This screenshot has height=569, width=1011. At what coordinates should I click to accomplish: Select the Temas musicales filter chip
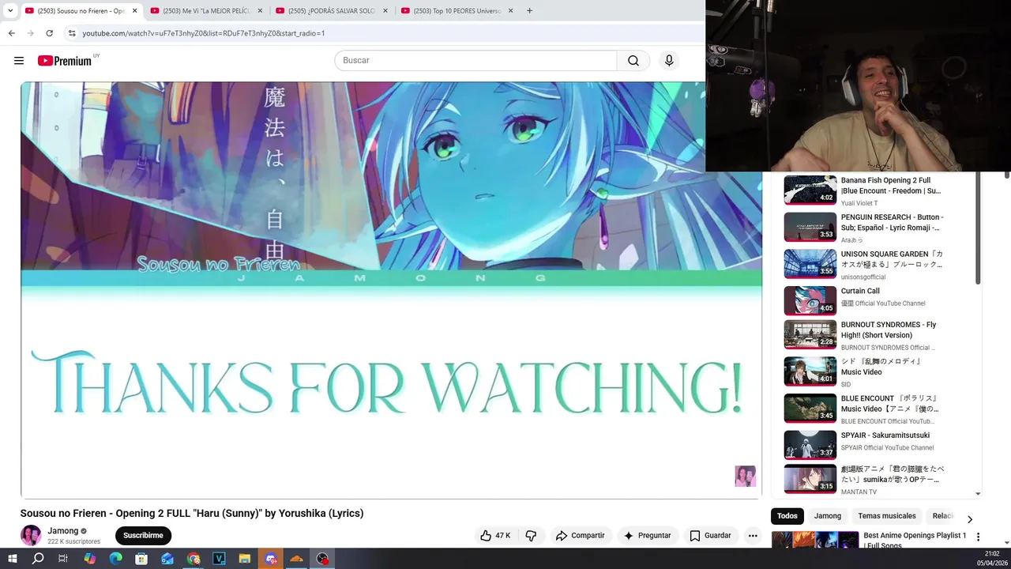[887, 516]
